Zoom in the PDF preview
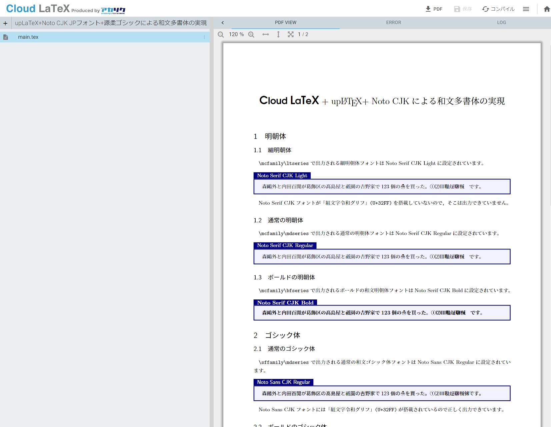Viewport: 551px width, 427px height. point(251,34)
